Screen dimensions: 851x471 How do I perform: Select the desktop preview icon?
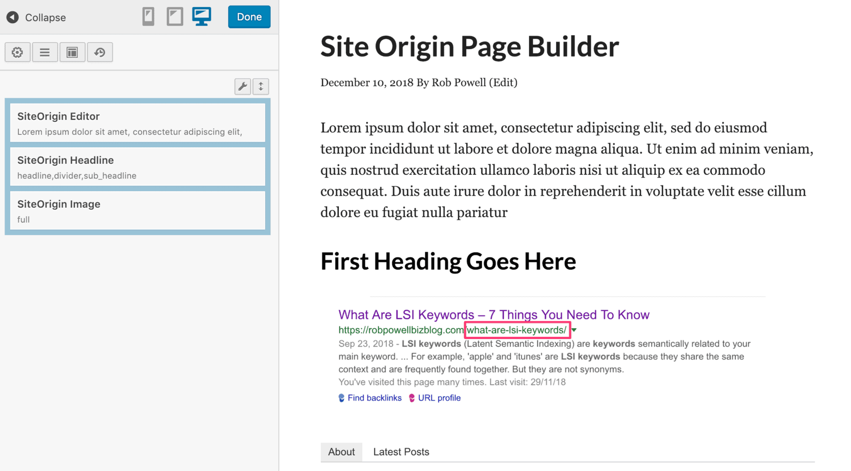[202, 16]
